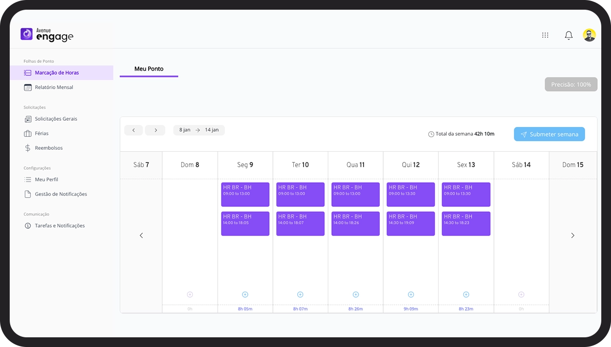611x347 pixels.
Task: Add time entry for Seg 9
Action: tap(245, 294)
